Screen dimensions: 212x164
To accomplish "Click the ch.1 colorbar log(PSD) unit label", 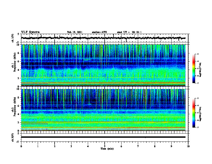I will (x=200, y=70).
